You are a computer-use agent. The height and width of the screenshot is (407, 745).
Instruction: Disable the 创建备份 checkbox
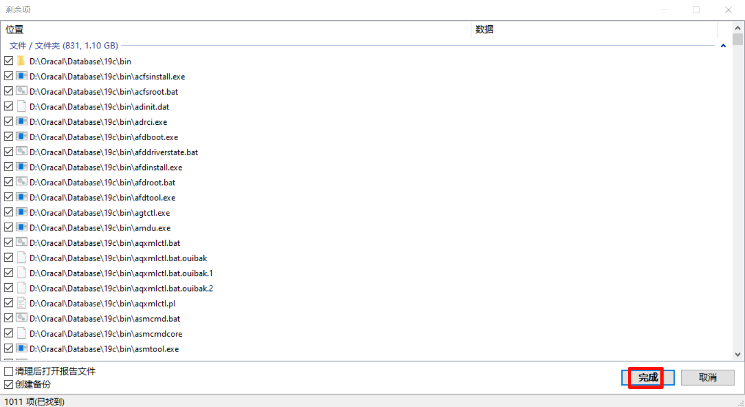click(x=8, y=384)
